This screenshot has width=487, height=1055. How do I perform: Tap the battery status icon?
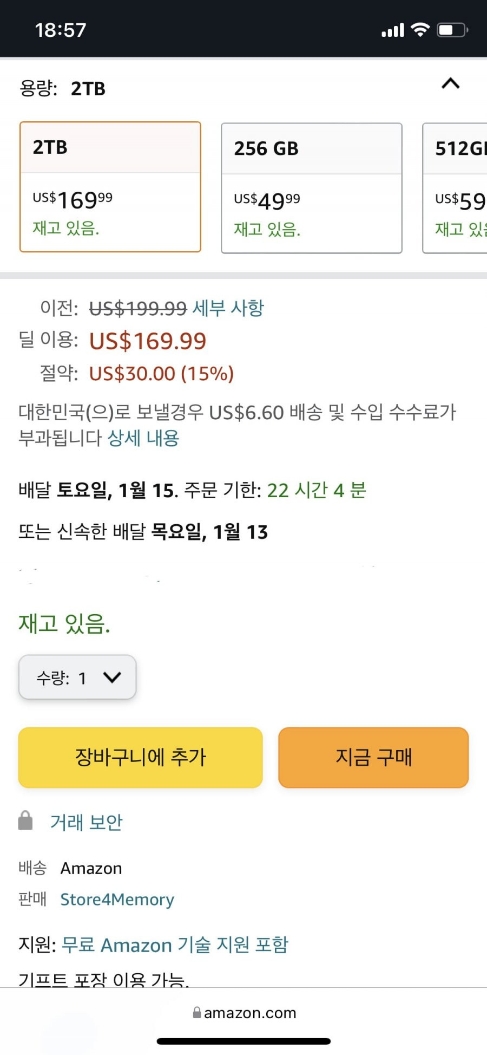pyautogui.click(x=452, y=30)
